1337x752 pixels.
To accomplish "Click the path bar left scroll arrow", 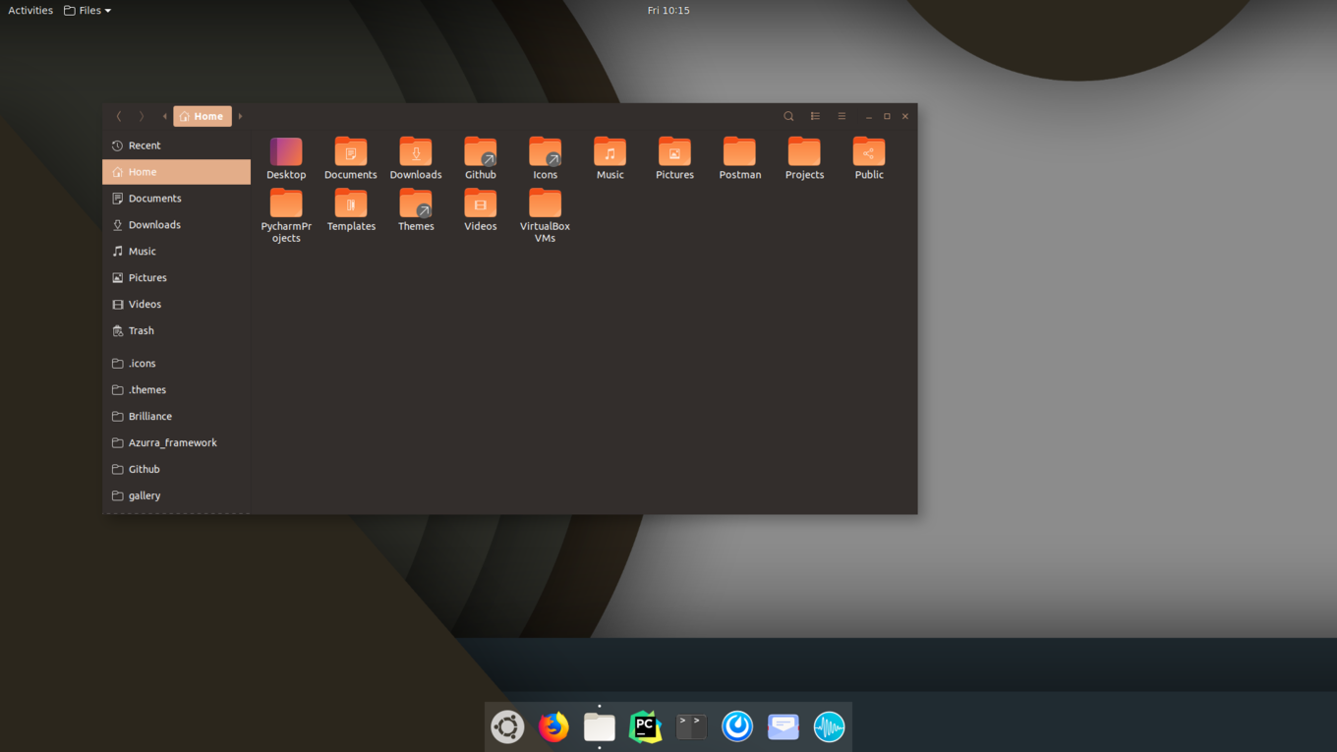I will click(x=165, y=116).
